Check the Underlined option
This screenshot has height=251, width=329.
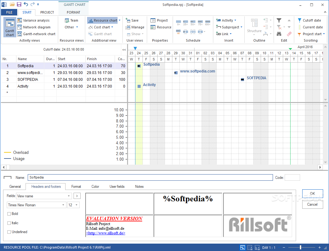pos(9,232)
